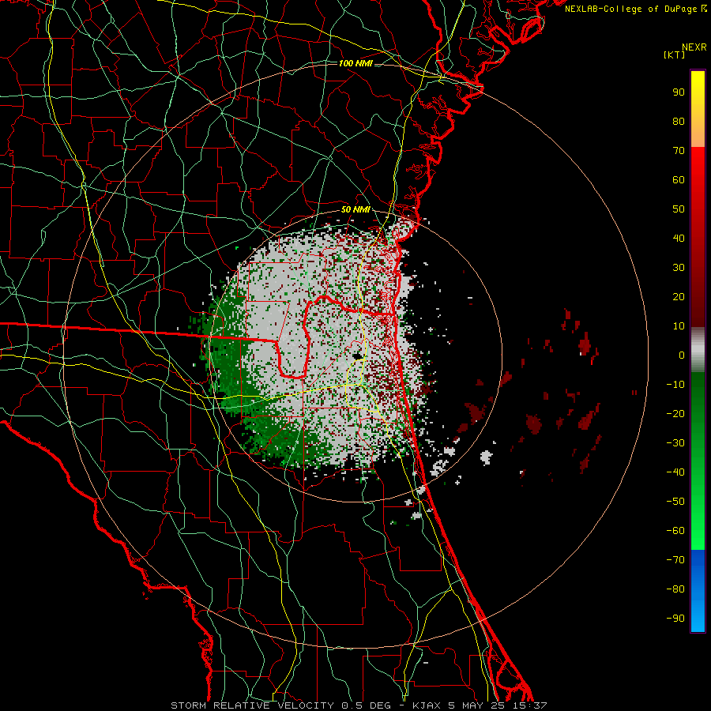Pick the -60 scale label
Viewport: 711px width, 711px height.
(x=675, y=531)
